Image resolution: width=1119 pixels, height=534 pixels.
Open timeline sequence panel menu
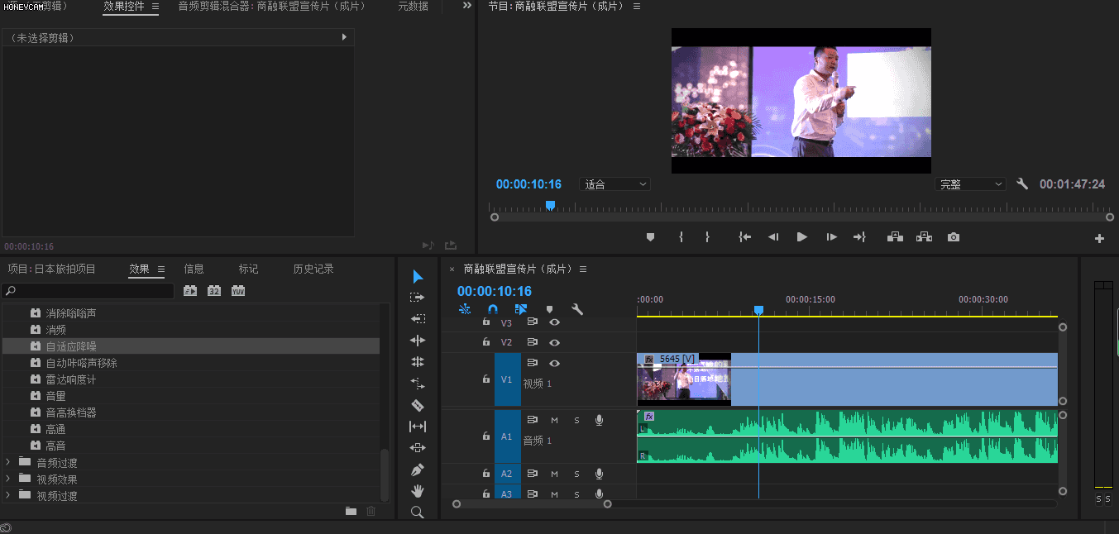point(582,269)
